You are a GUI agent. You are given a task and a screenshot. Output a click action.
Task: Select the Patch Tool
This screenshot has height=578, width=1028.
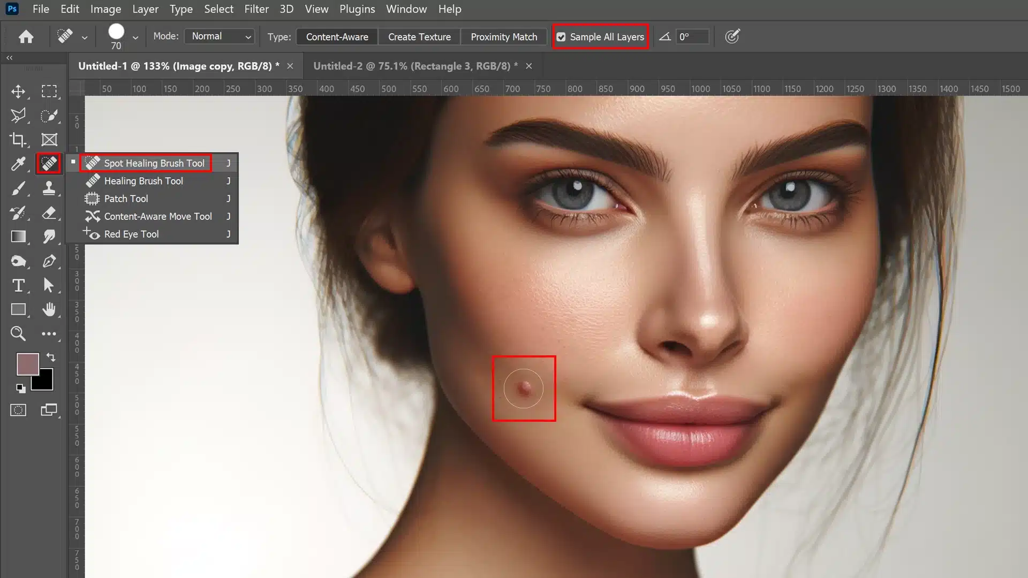tap(126, 199)
